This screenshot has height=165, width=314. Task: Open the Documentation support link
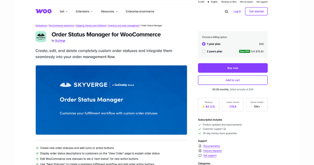coord(212,146)
